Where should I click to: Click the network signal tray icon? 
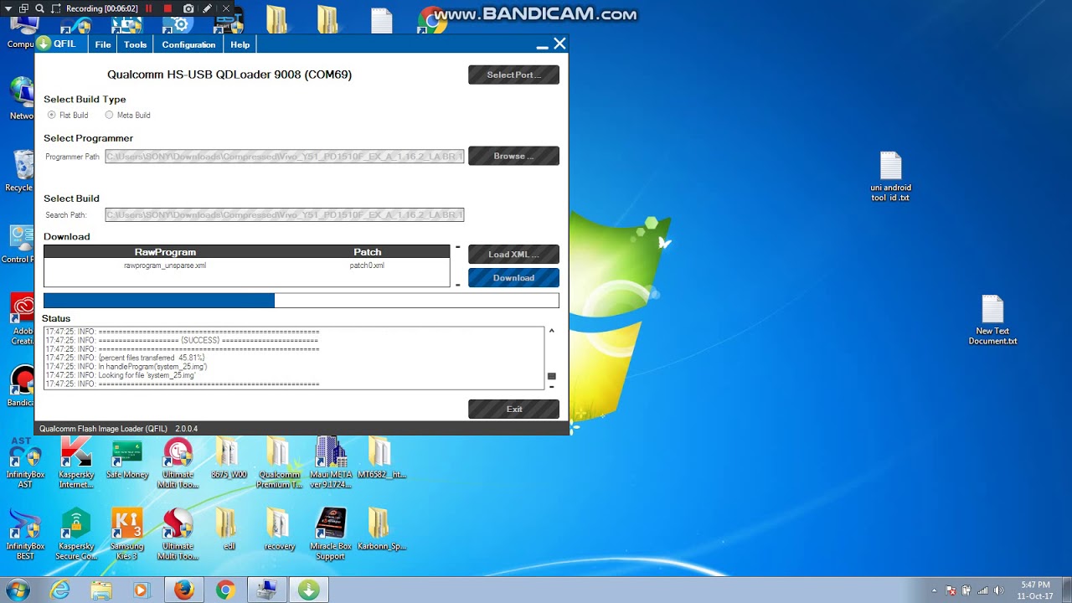982,590
